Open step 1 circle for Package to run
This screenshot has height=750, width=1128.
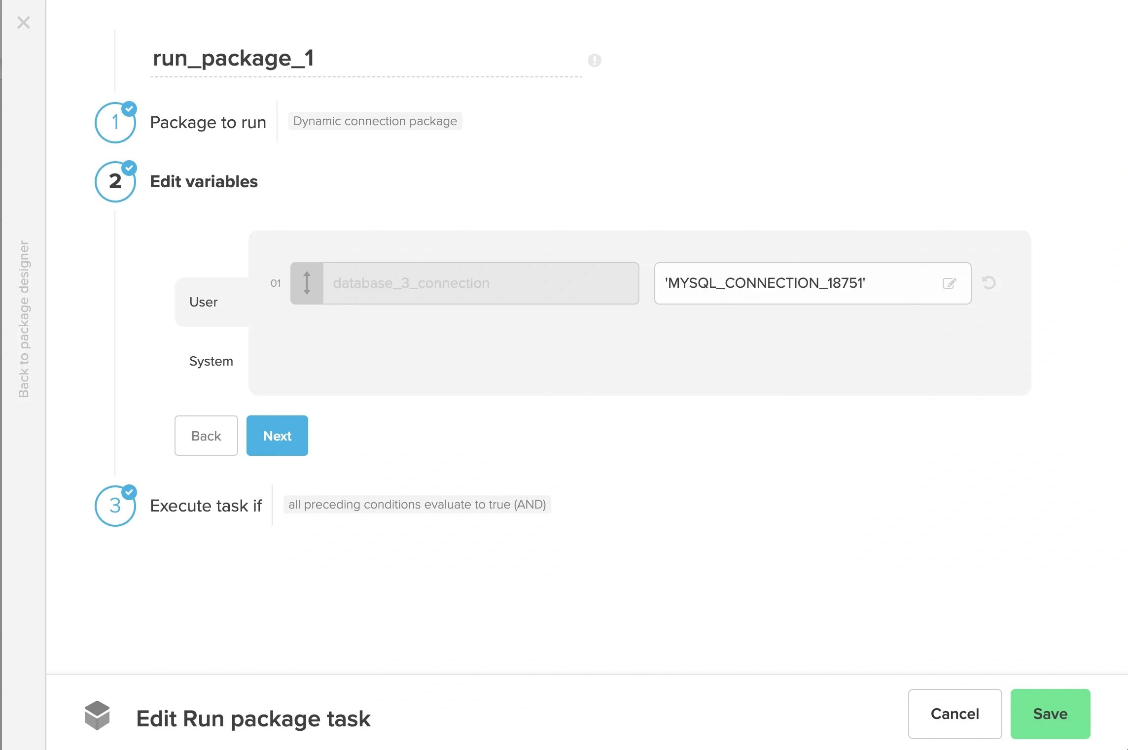pos(115,122)
